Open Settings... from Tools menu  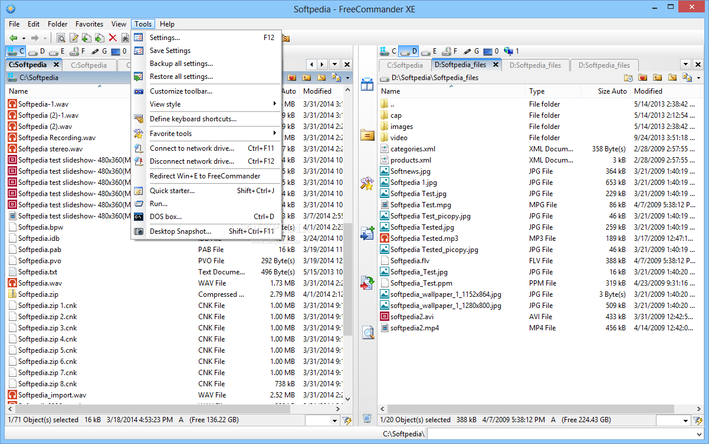205,38
